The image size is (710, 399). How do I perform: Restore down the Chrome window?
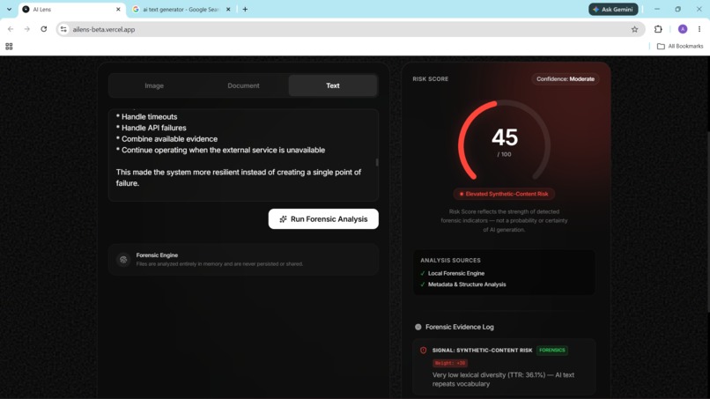(x=678, y=9)
